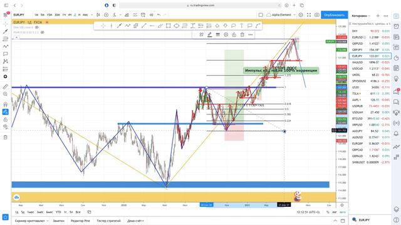This screenshot has height=225, width=401.
Task: Select the YTD range button
Action: [58, 212]
